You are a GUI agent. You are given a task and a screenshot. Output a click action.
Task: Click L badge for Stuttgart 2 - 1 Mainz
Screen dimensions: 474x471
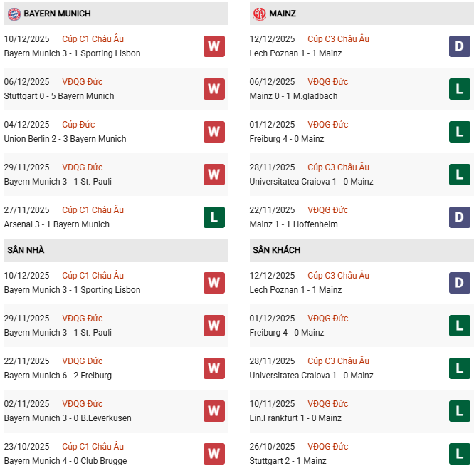point(460,454)
